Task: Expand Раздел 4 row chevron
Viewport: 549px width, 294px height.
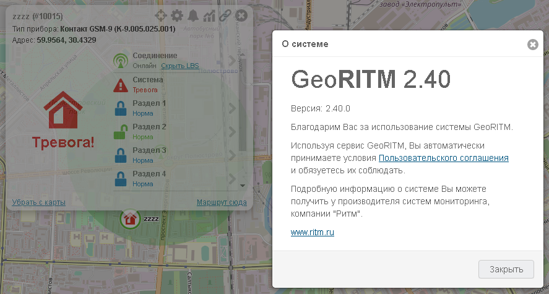Action: (x=232, y=178)
